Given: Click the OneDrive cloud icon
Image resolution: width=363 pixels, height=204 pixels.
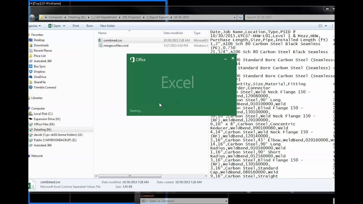Looking at the screenshot, I should [31, 77].
